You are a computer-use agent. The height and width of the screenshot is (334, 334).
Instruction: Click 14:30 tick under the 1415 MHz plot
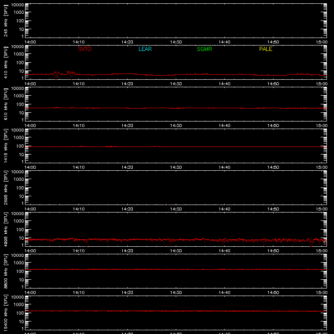click(176, 167)
